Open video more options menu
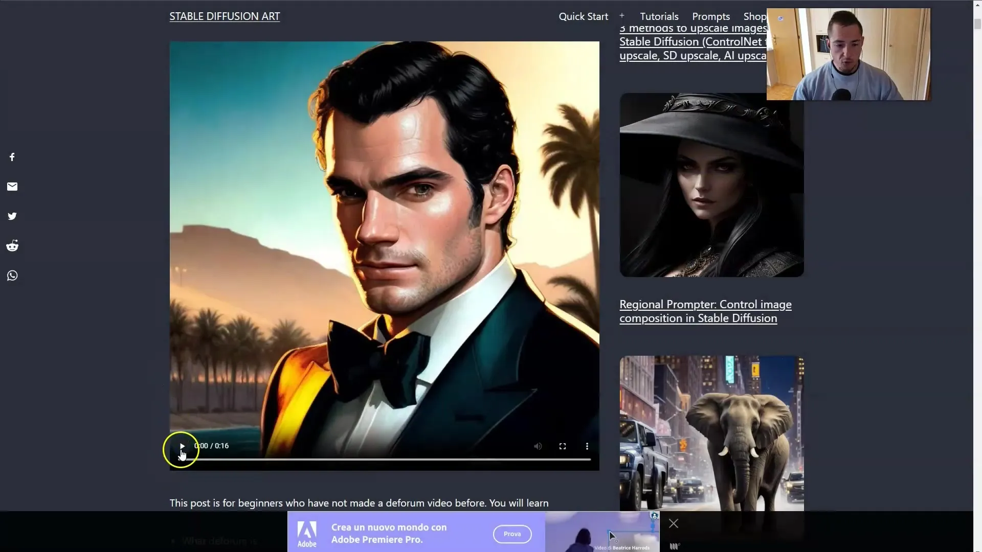 (x=587, y=446)
